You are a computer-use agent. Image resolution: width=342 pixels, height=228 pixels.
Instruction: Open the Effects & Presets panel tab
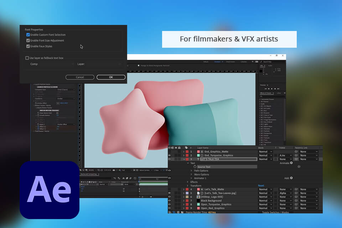[266, 93]
